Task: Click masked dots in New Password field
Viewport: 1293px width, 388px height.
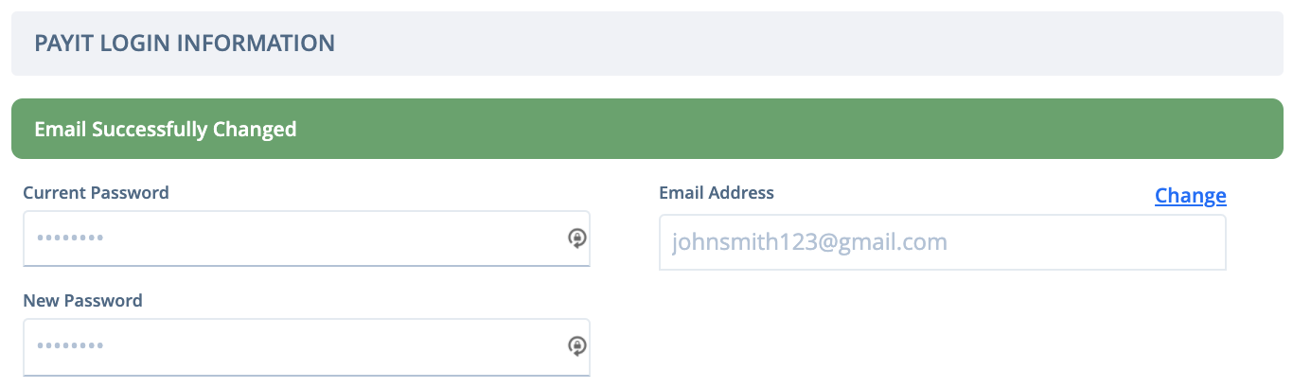Action: [70, 346]
